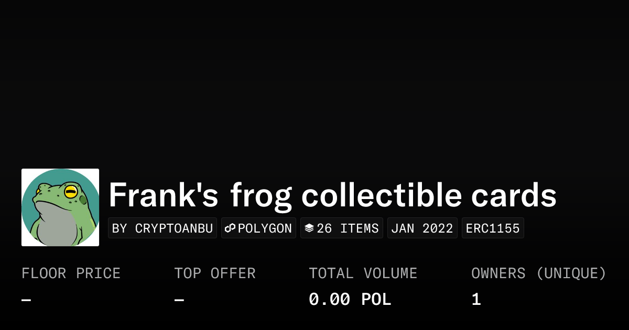This screenshot has height=330, width=629.
Task: Click the stacked layers items icon
Action: pyautogui.click(x=309, y=228)
